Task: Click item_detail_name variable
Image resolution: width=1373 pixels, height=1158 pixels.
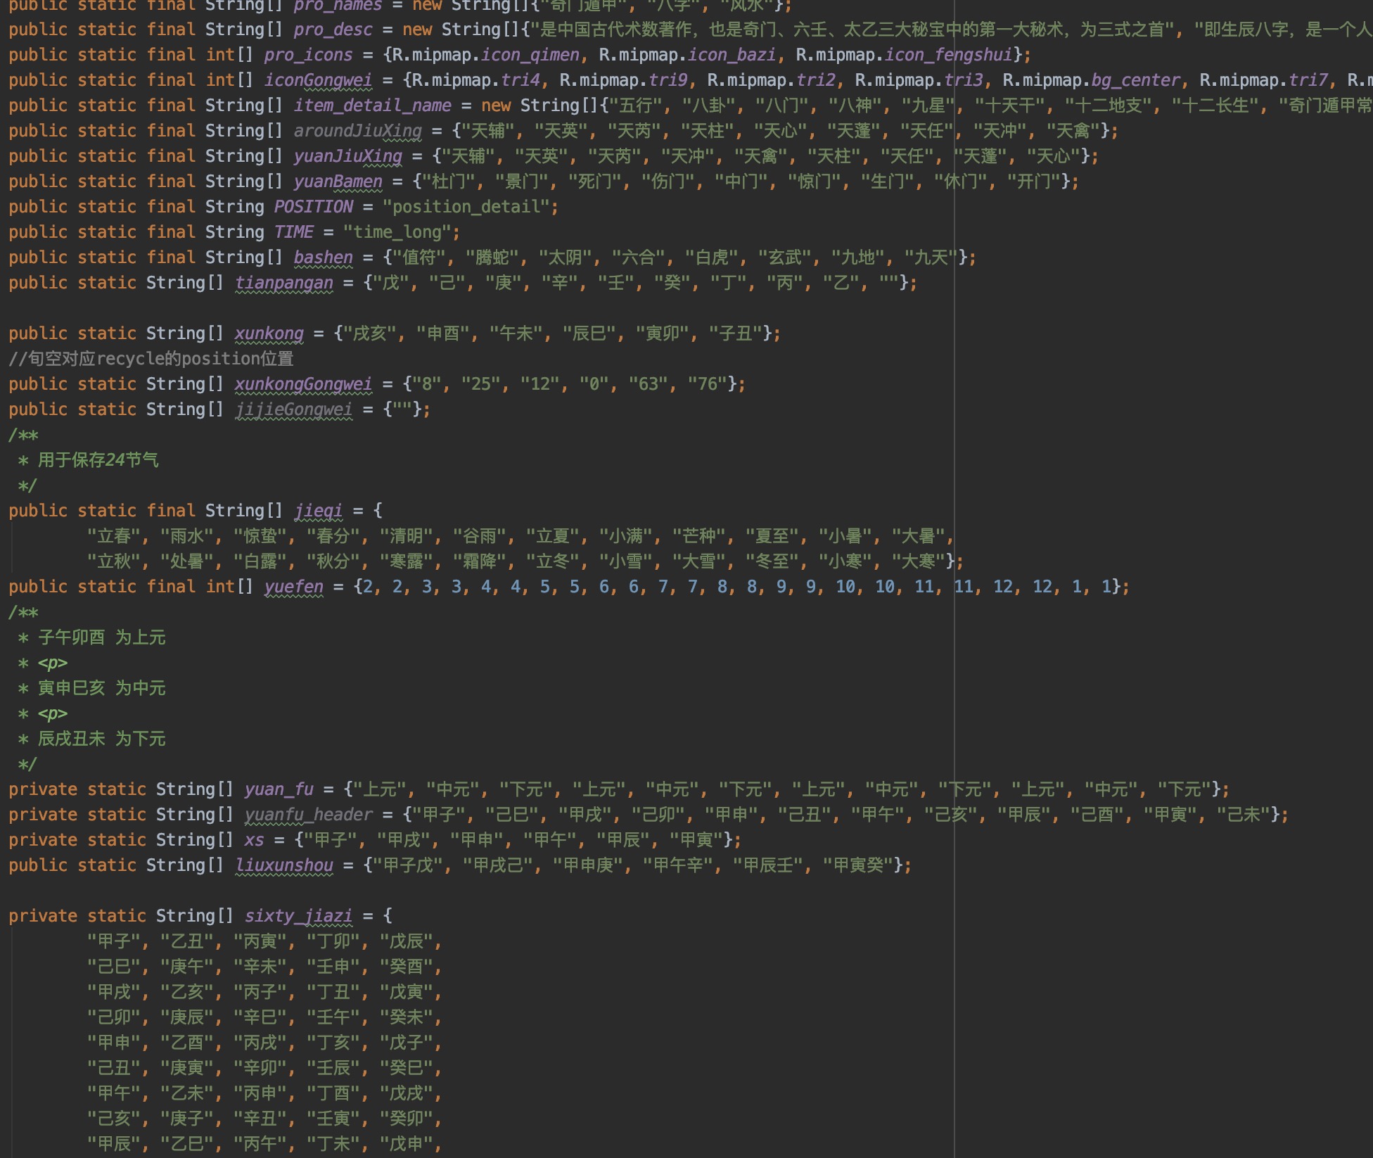Action: click(x=372, y=106)
